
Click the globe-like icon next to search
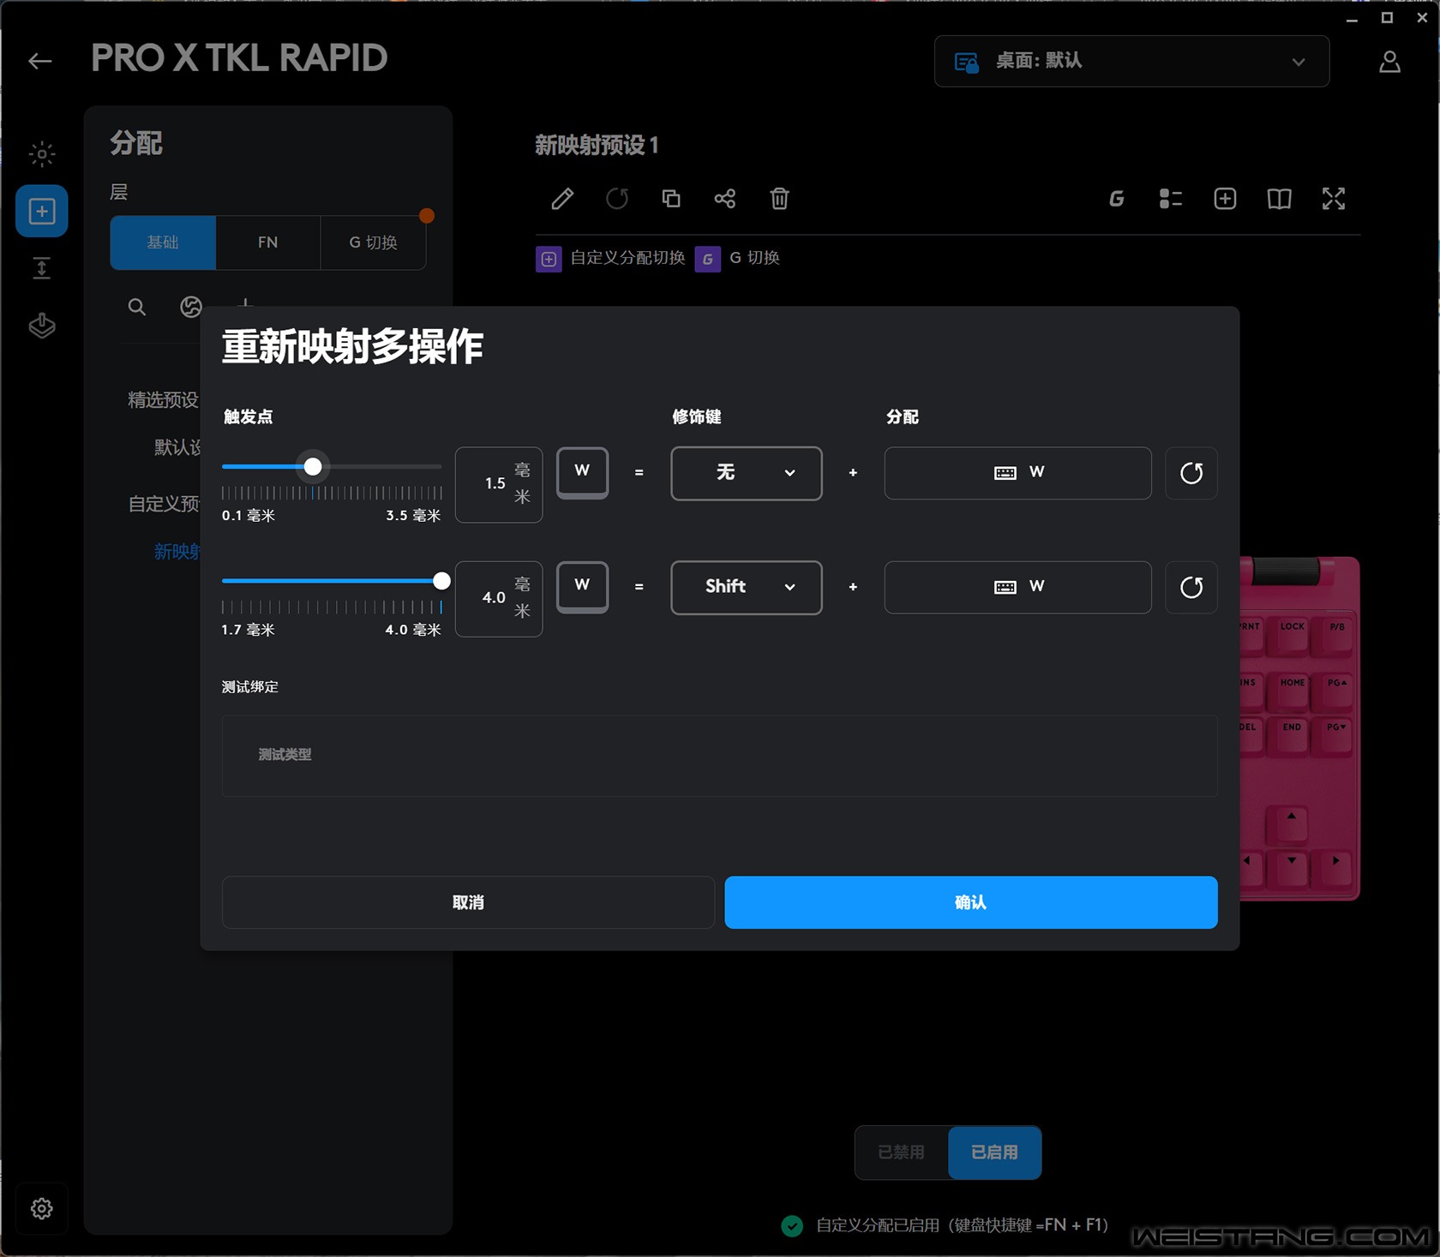[191, 307]
